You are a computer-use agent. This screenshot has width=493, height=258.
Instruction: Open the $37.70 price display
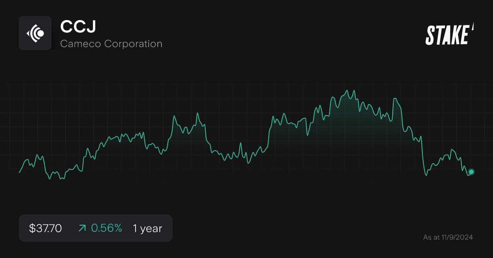pos(45,228)
